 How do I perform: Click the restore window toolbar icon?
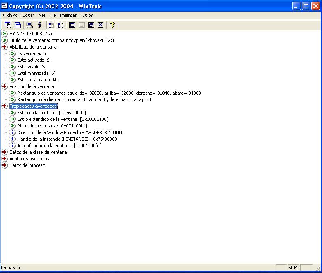point(91,25)
